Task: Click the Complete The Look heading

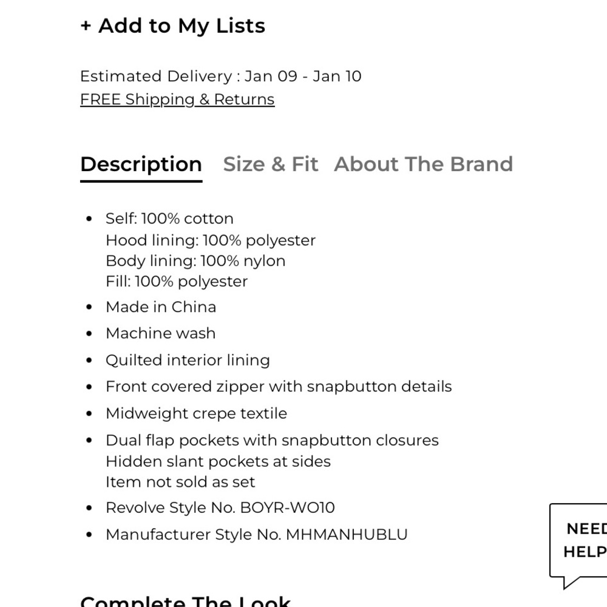Action: pos(185,601)
